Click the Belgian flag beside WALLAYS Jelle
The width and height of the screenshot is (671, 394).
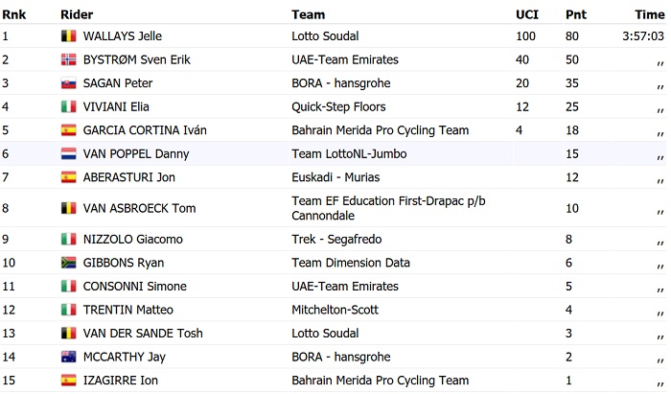tap(68, 36)
